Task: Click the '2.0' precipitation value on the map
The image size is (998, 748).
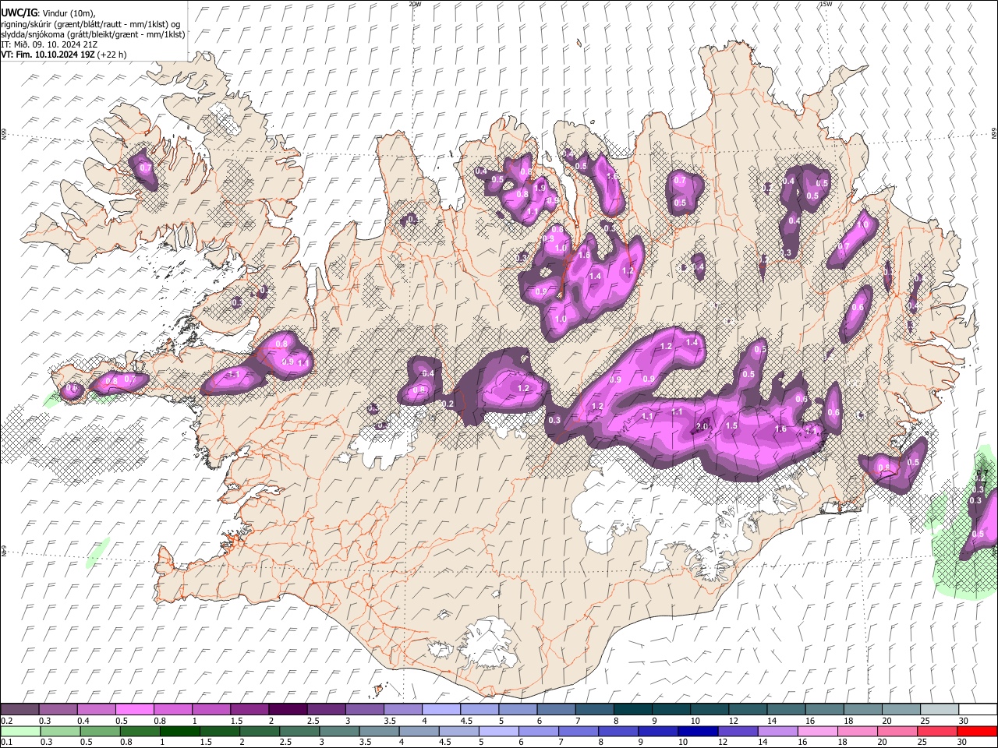Action: coord(702,427)
